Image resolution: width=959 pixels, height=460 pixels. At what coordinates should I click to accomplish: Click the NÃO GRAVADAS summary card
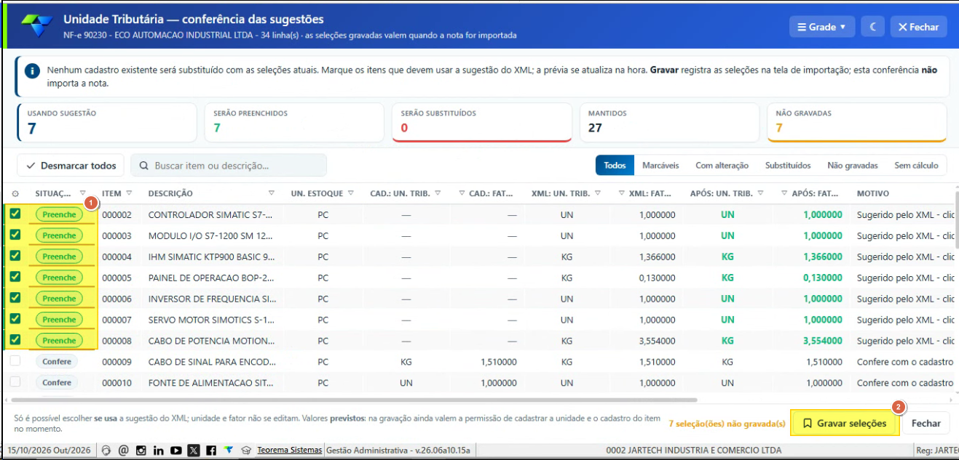coord(856,123)
